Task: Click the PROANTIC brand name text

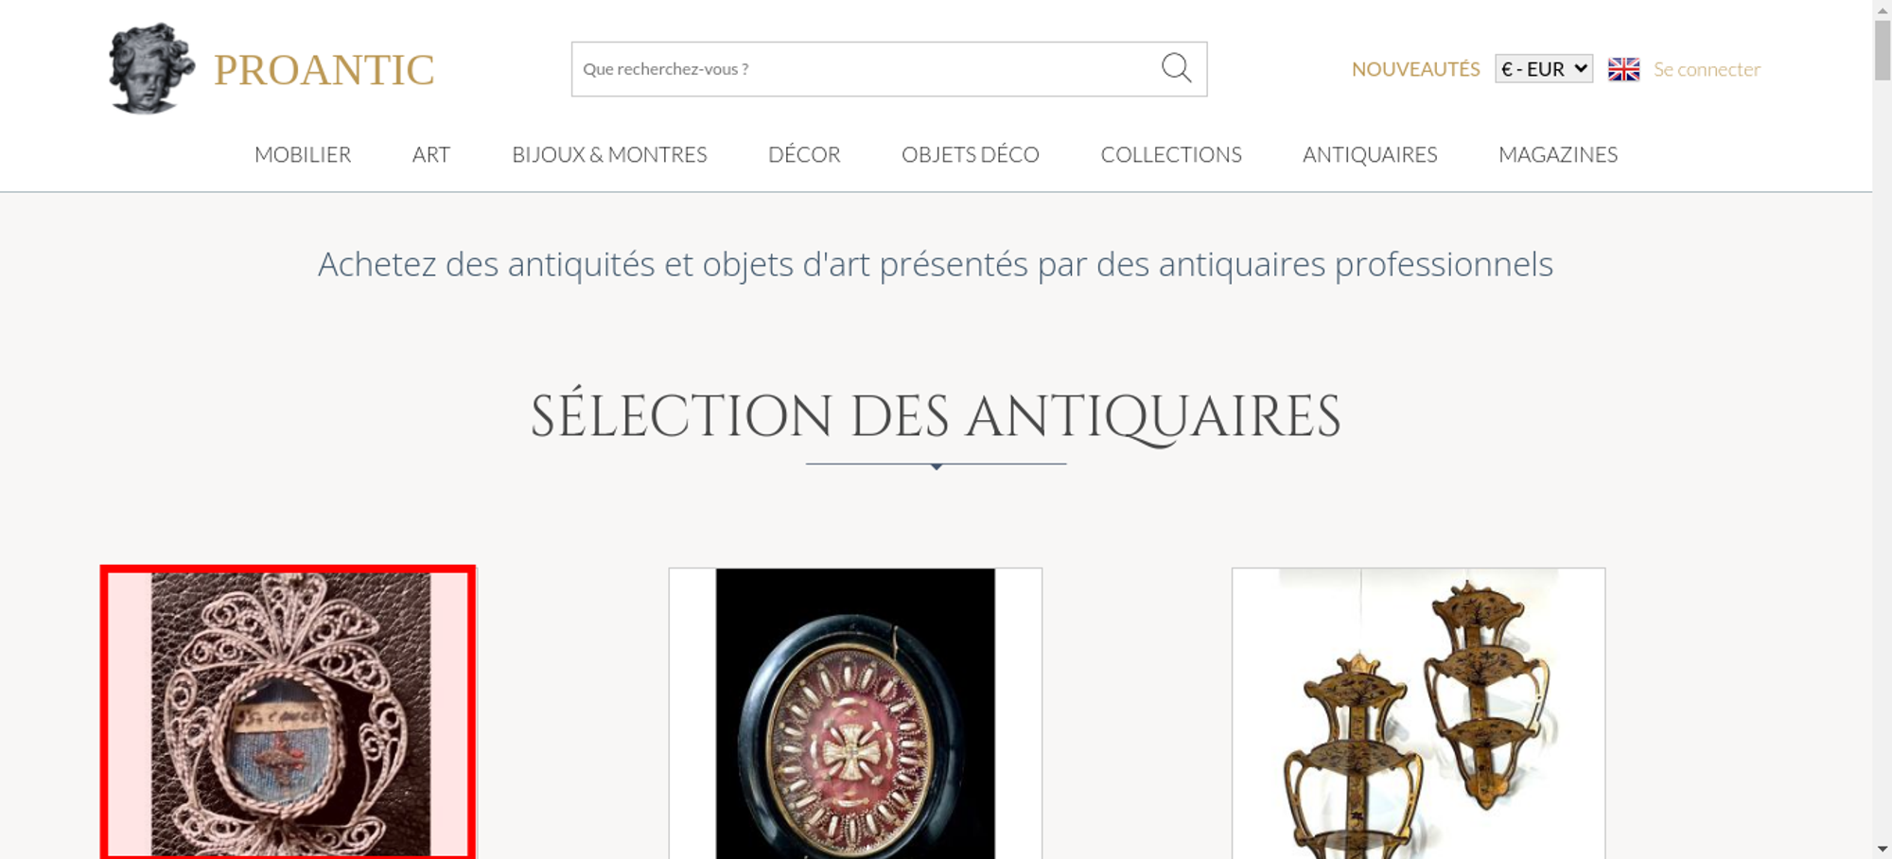Action: point(324,70)
